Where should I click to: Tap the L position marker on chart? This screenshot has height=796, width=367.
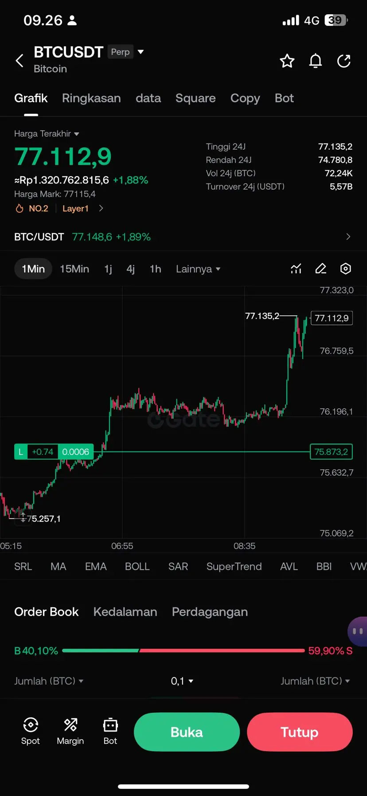[20, 452]
